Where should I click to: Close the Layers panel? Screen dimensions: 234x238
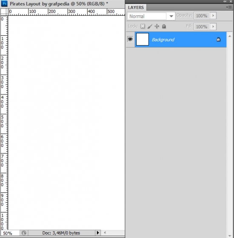231,1
